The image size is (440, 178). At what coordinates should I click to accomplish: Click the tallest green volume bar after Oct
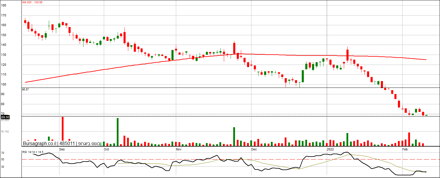coord(118,132)
